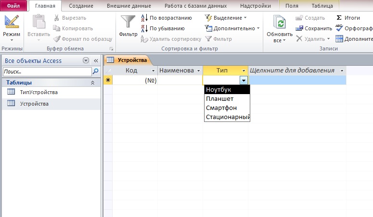The image size is (373, 217).
Task: Click the Формат по образцу brush icon
Action: 57,39
